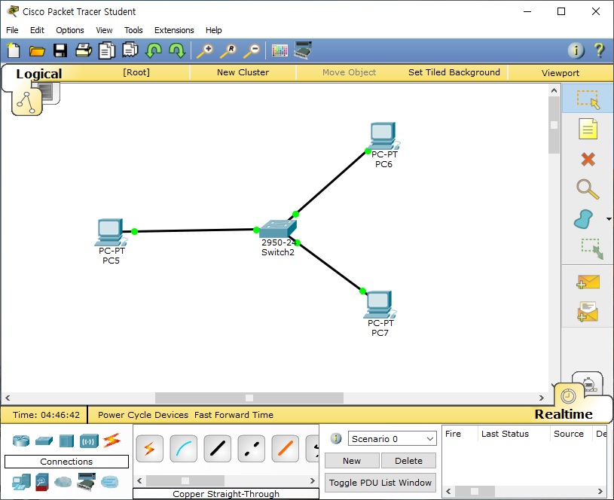The image size is (614, 500).
Task: Select Routers device category icon
Action: click(x=21, y=441)
